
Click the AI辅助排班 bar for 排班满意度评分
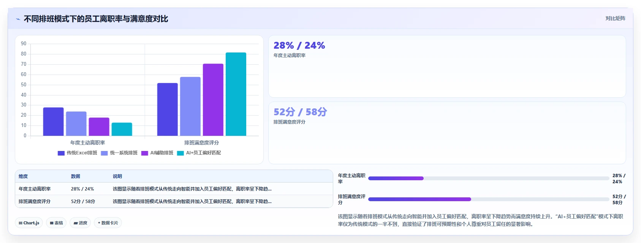pyautogui.click(x=213, y=100)
